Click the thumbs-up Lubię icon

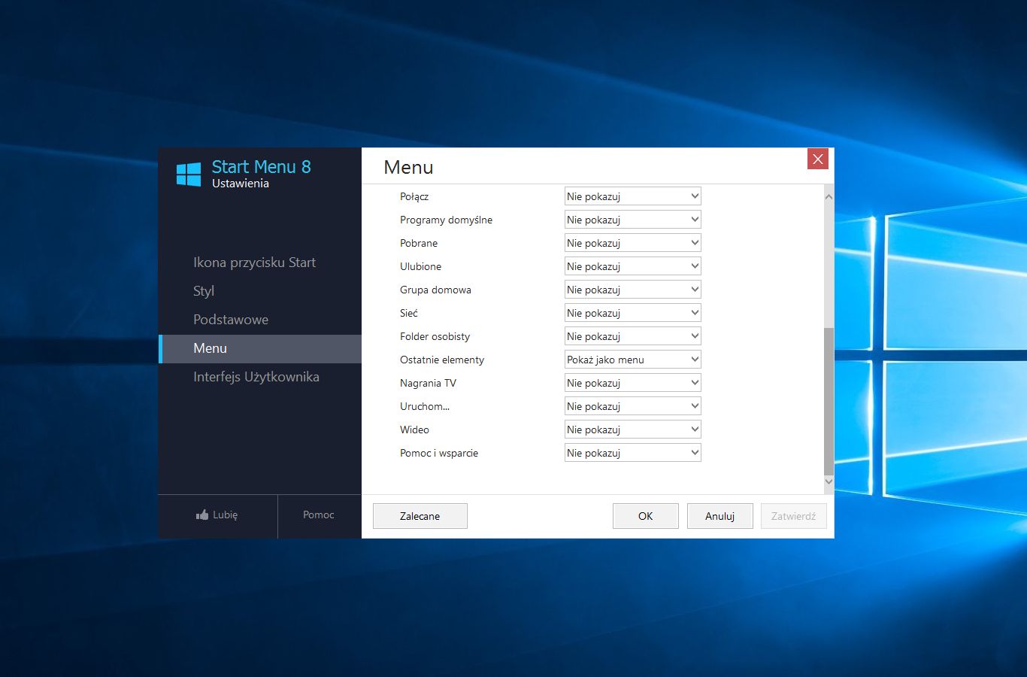pyautogui.click(x=202, y=515)
